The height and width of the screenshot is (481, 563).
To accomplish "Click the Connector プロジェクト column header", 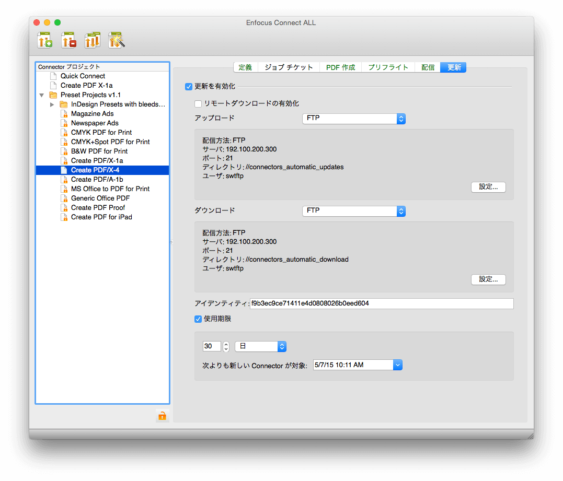I will (102, 67).
